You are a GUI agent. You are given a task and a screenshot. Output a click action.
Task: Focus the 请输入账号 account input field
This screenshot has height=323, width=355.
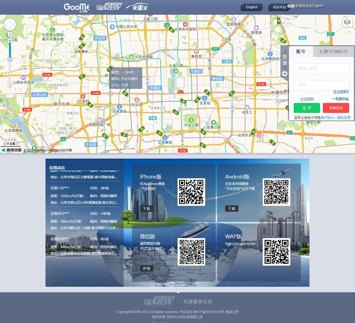coord(321,68)
